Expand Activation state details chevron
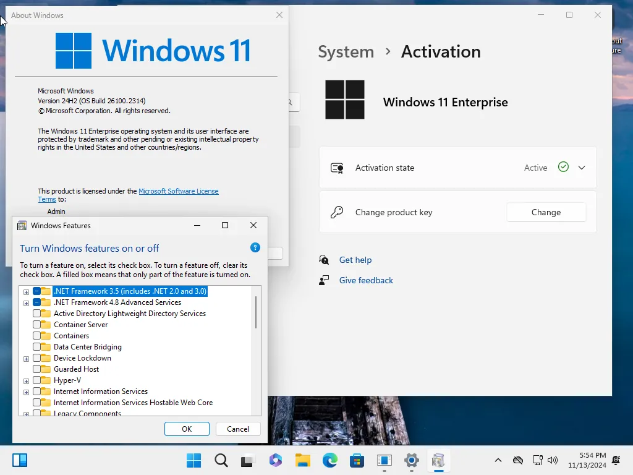This screenshot has width=633, height=475. pyautogui.click(x=582, y=168)
